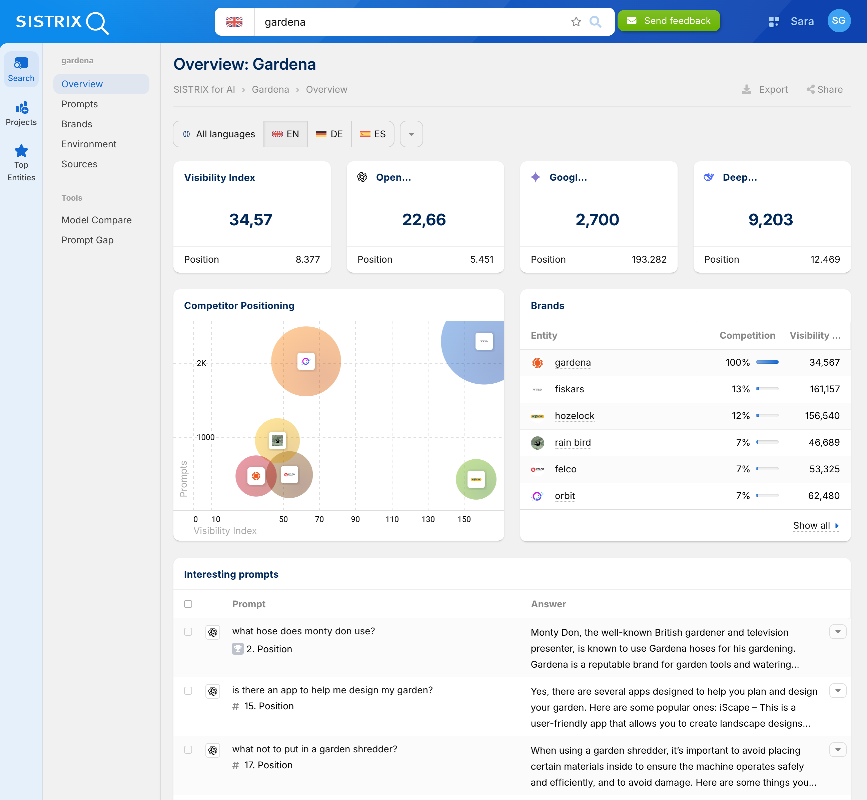Image resolution: width=867 pixels, height=800 pixels.
Task: Click the felco brand logo in Brands table
Action: 537,469
